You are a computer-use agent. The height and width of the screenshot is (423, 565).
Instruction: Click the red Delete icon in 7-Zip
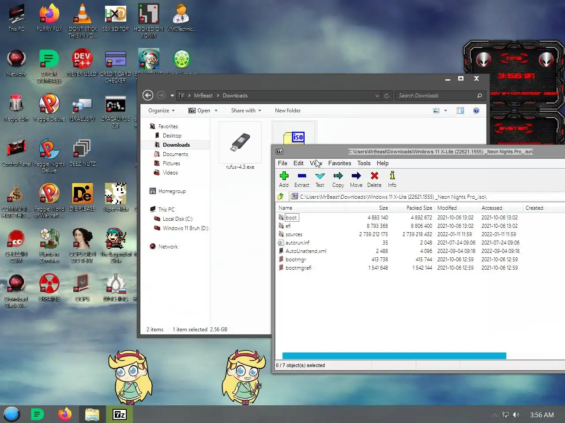(x=374, y=179)
